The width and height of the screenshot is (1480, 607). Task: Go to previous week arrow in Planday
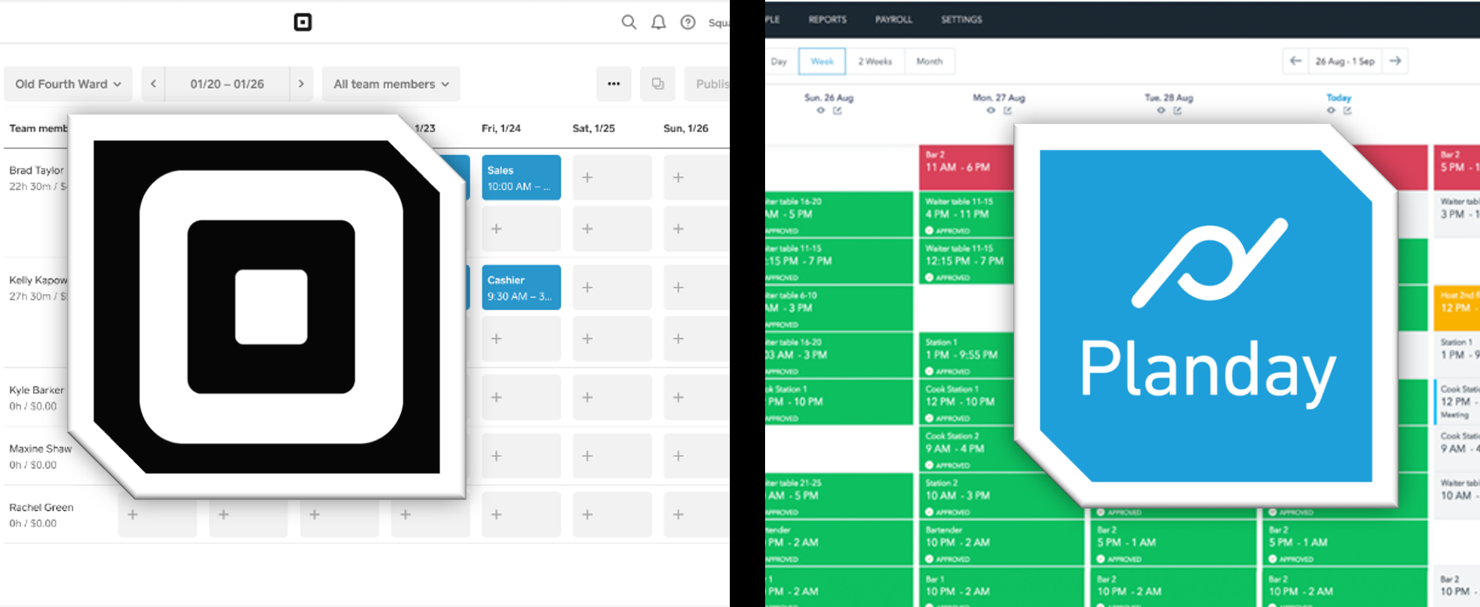point(1296,61)
